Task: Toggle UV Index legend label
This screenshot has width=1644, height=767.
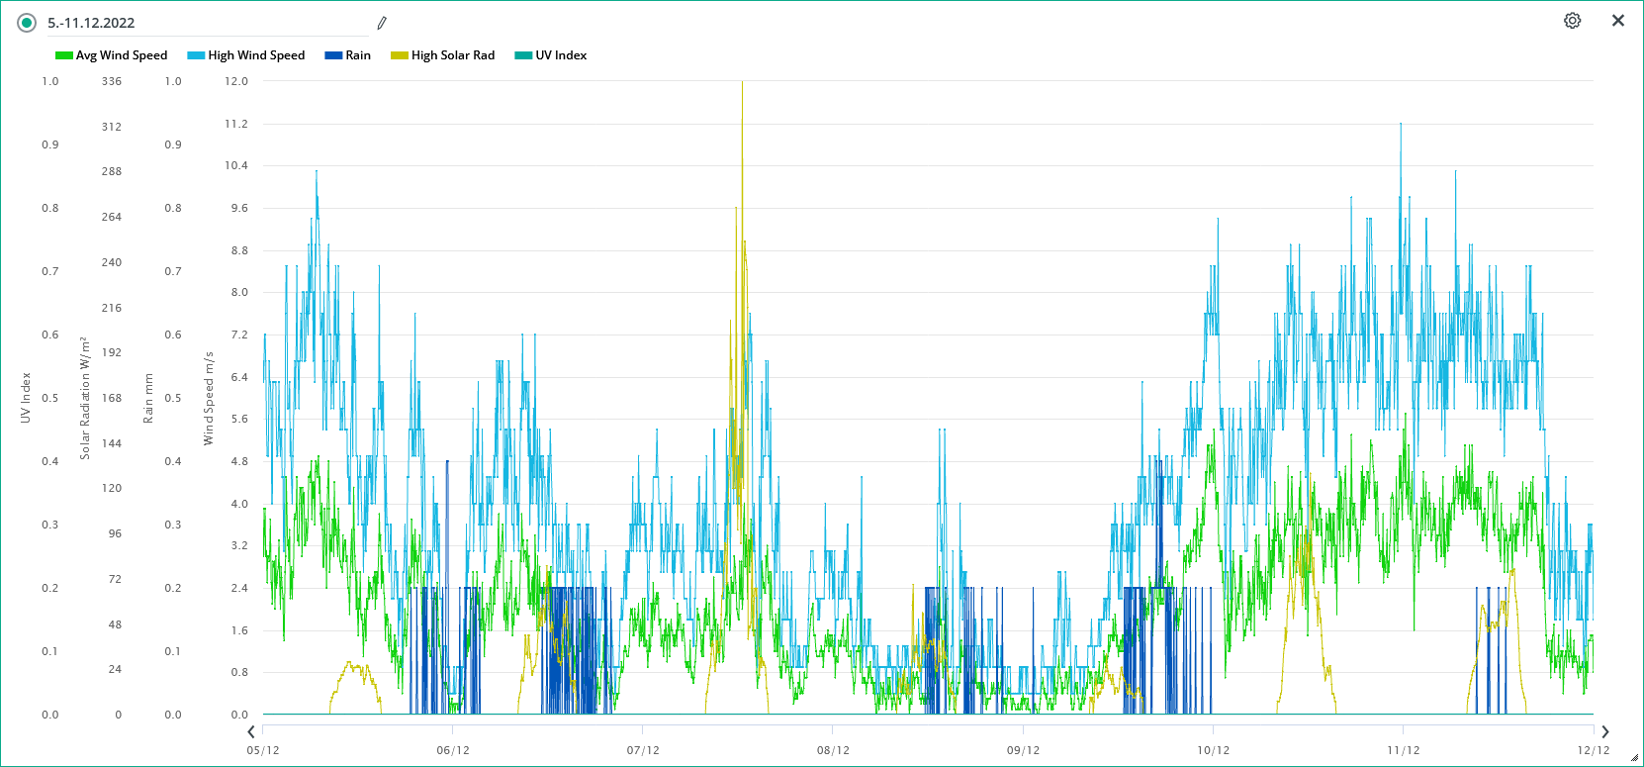Action: [561, 55]
